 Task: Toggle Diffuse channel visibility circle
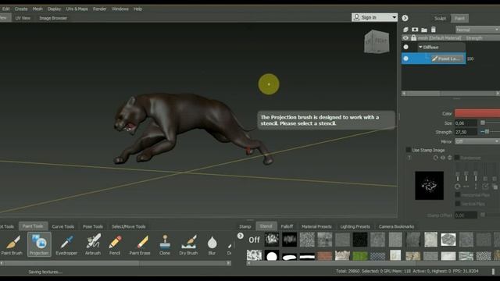click(x=405, y=47)
